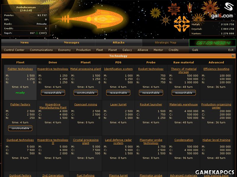237x177 pixels.
Task: Open the Strategic Map tab
Action: pyautogui.click(x=166, y=42)
